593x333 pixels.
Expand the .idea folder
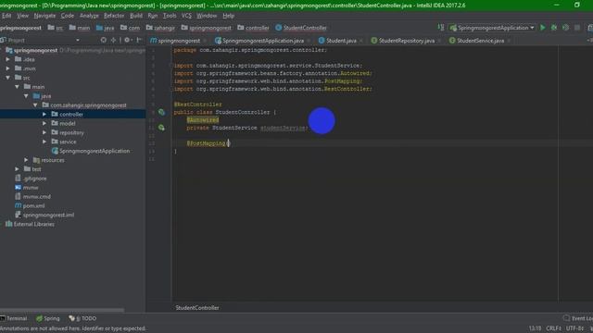pos(8,59)
